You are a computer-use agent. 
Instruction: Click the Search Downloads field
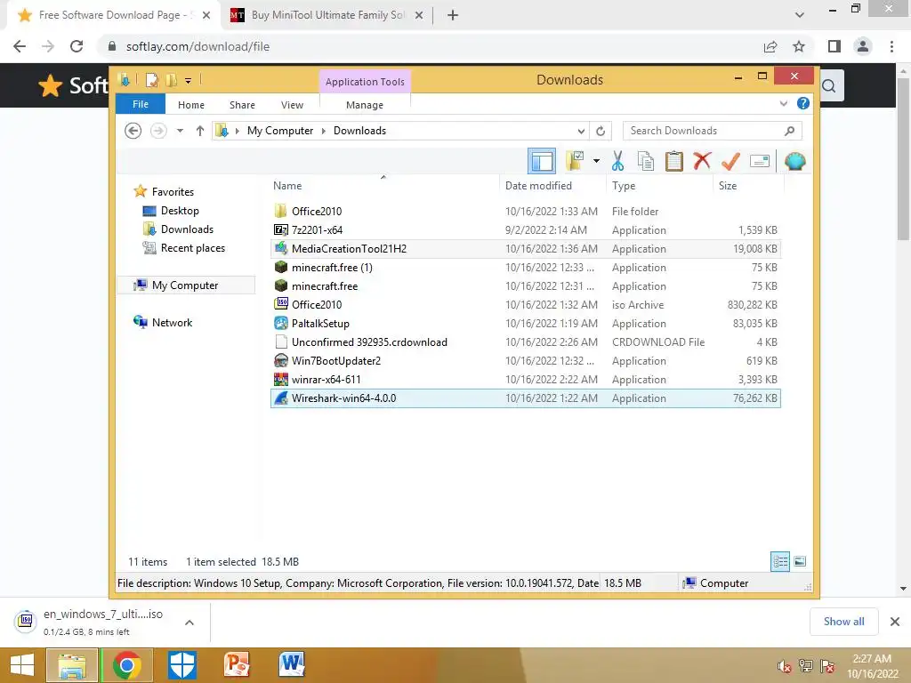click(713, 131)
